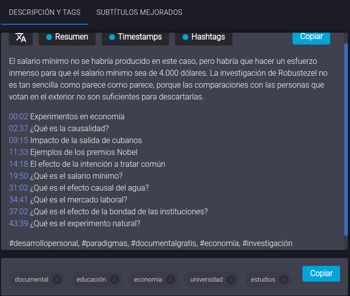350x296 pixels.
Task: Click '¿Qué es el mercado laboral?' text
Action: [78, 199]
